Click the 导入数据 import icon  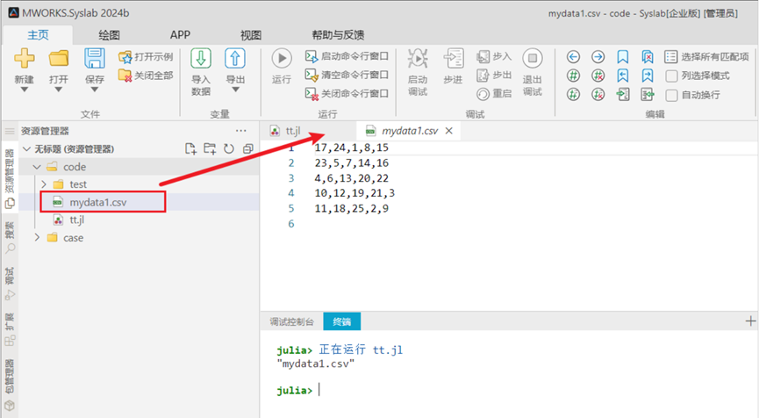pos(200,59)
